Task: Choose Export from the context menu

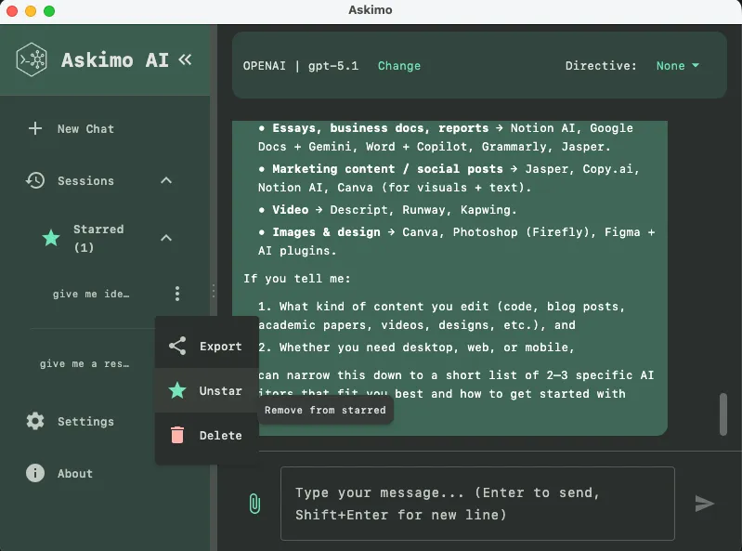Action: tap(207, 347)
